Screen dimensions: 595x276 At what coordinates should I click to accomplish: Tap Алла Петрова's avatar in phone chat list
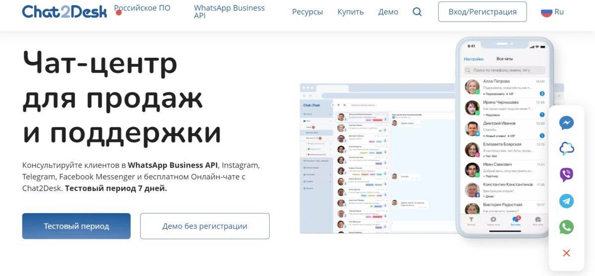click(x=472, y=87)
